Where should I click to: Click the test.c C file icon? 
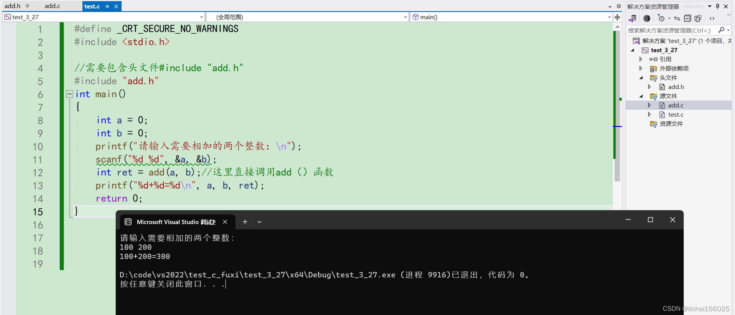(x=662, y=115)
